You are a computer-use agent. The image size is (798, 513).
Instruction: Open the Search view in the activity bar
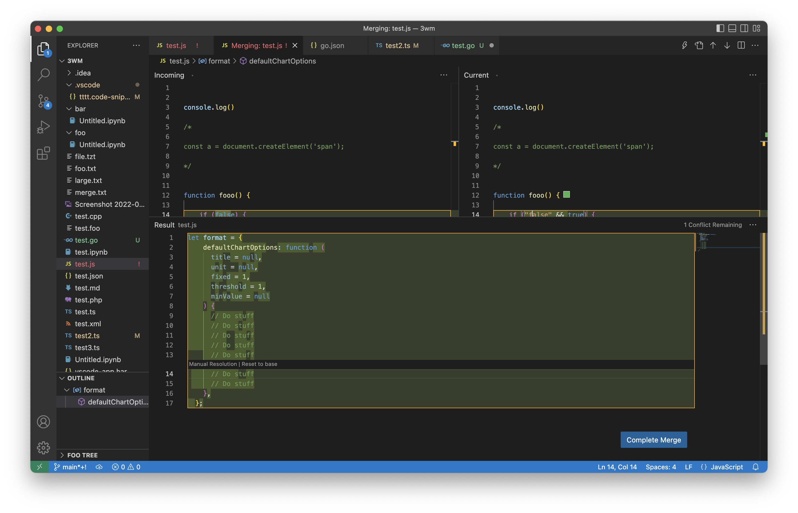coord(43,75)
